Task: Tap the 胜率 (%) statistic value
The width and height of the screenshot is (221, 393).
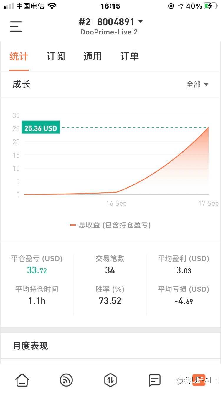Action: (x=110, y=301)
